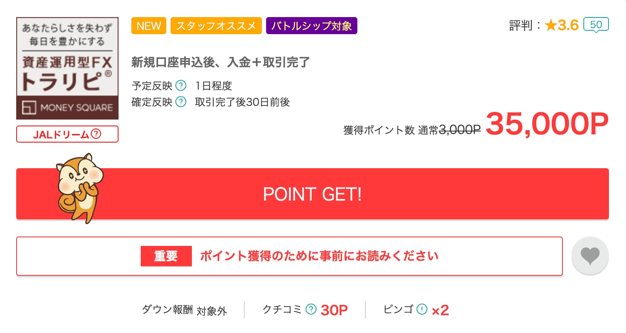Select the NEW label

(x=148, y=26)
